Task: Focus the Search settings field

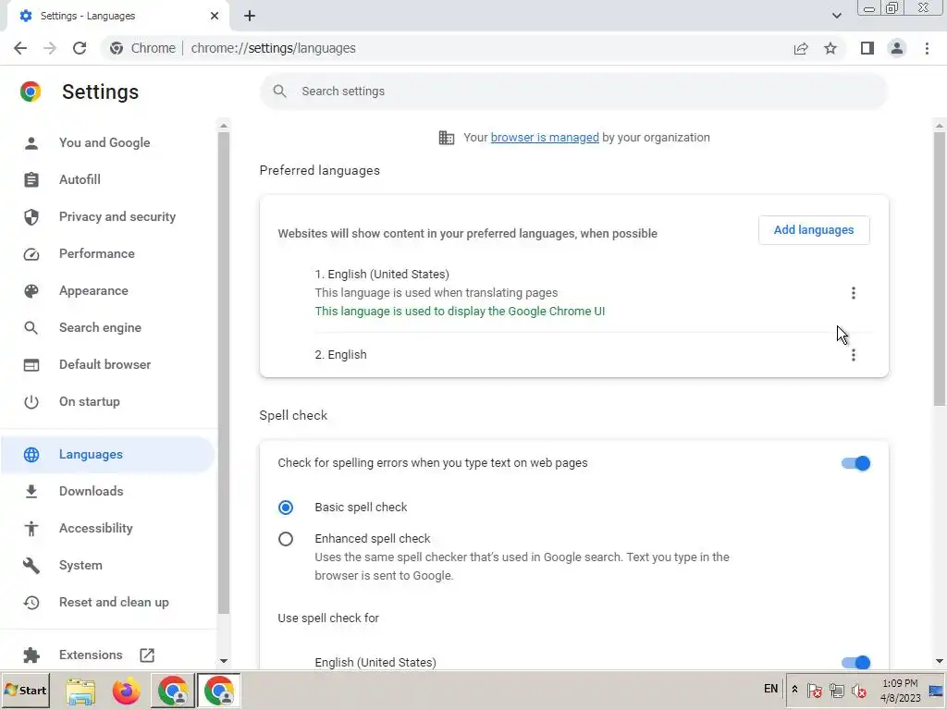Action: pyautogui.click(x=573, y=92)
